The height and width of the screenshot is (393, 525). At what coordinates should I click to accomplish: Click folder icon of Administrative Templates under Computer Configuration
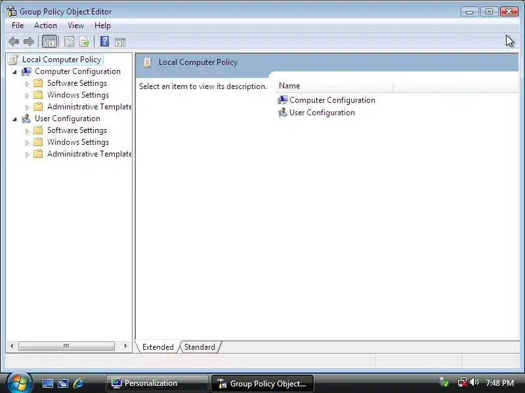[38, 107]
